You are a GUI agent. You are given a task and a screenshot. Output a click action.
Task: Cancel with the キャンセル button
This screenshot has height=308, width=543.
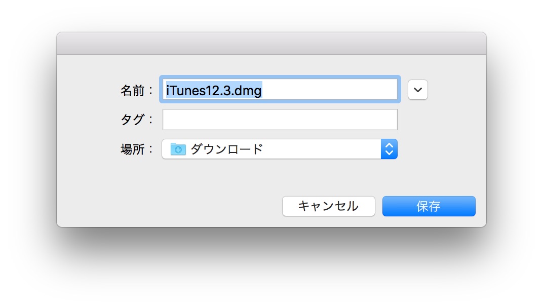pyautogui.click(x=328, y=206)
